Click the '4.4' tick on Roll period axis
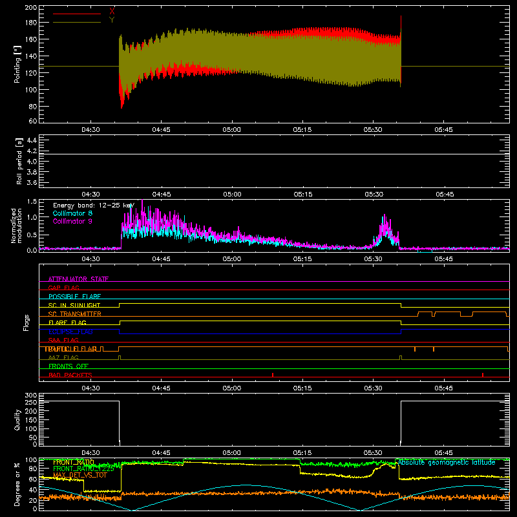The image size is (517, 517). click(x=32, y=140)
